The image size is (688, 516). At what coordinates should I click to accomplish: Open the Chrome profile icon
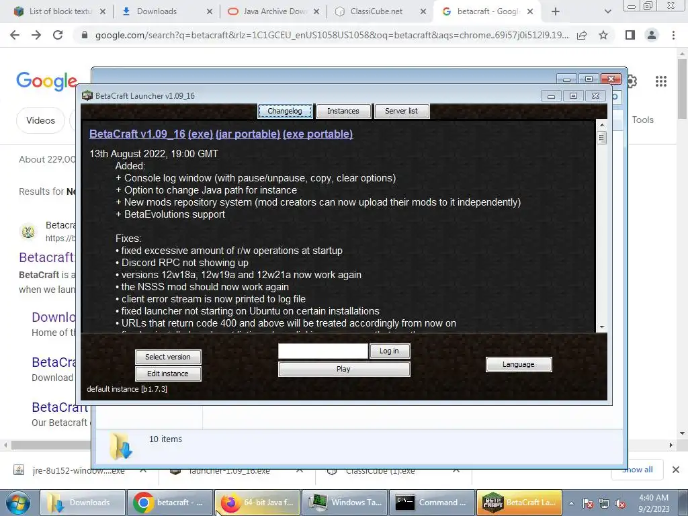[x=652, y=35]
